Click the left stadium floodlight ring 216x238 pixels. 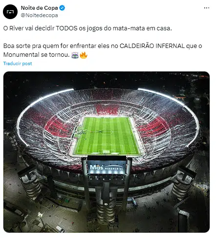[x=41, y=113]
